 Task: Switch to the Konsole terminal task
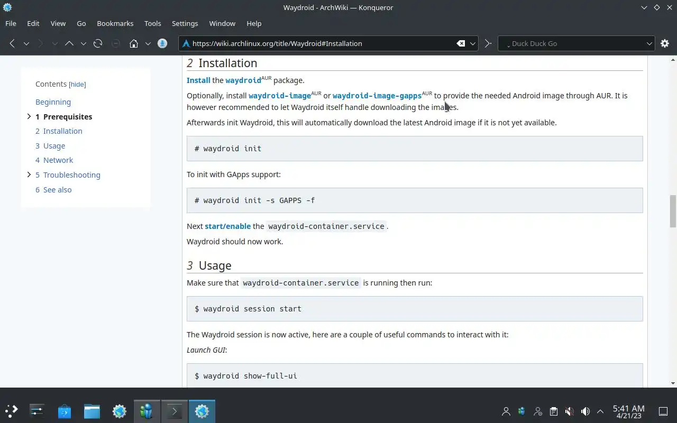pyautogui.click(x=175, y=411)
